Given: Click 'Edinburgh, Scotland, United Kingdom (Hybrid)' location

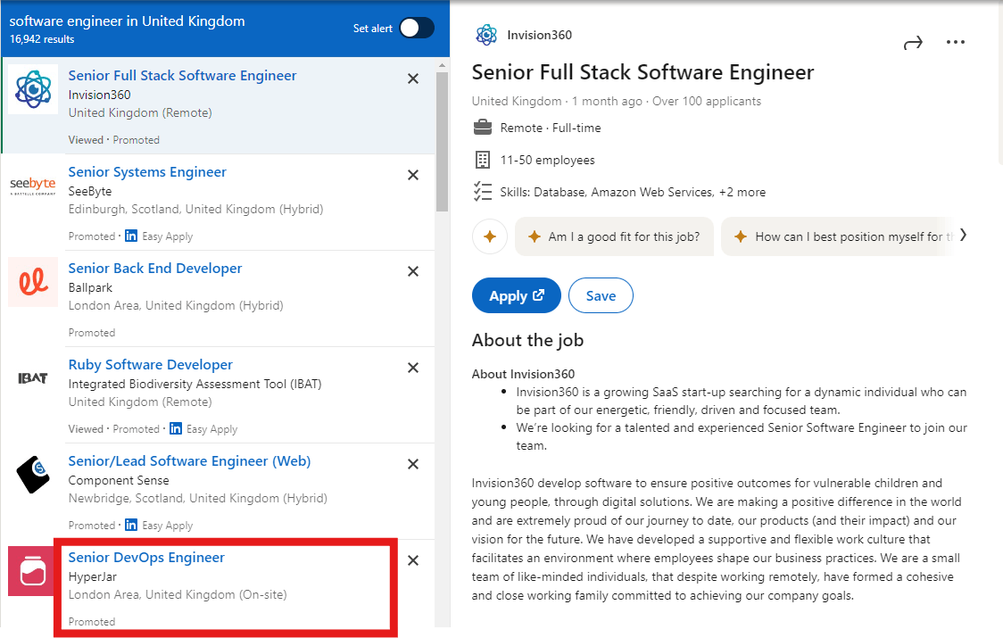Looking at the screenshot, I should (195, 210).
